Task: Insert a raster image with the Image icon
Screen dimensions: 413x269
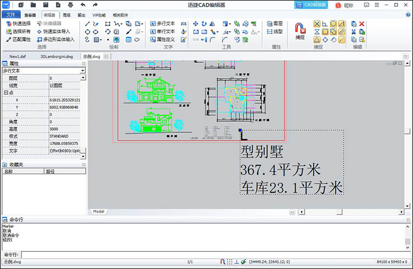Action: pyautogui.click(x=116, y=40)
